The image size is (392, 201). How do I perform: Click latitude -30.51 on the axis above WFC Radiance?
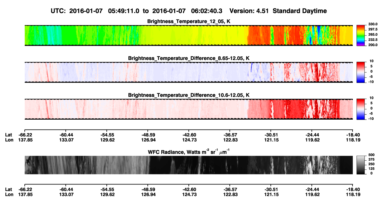[271, 135]
